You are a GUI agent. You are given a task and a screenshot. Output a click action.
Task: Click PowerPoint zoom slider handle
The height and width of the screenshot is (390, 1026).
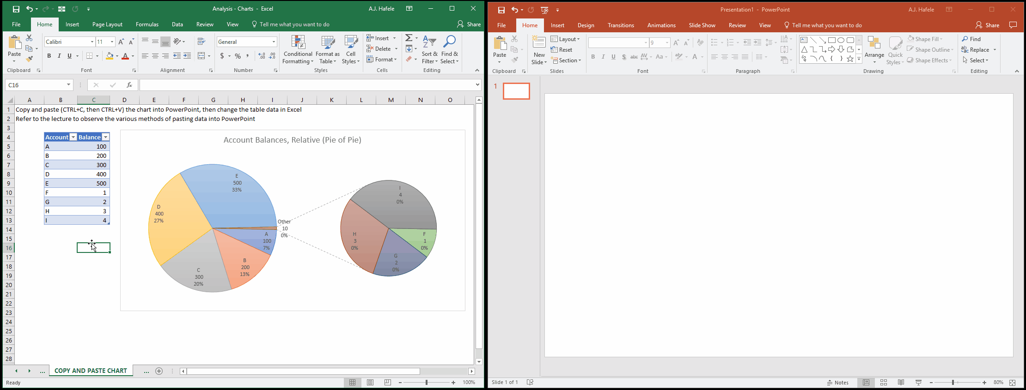coord(953,383)
